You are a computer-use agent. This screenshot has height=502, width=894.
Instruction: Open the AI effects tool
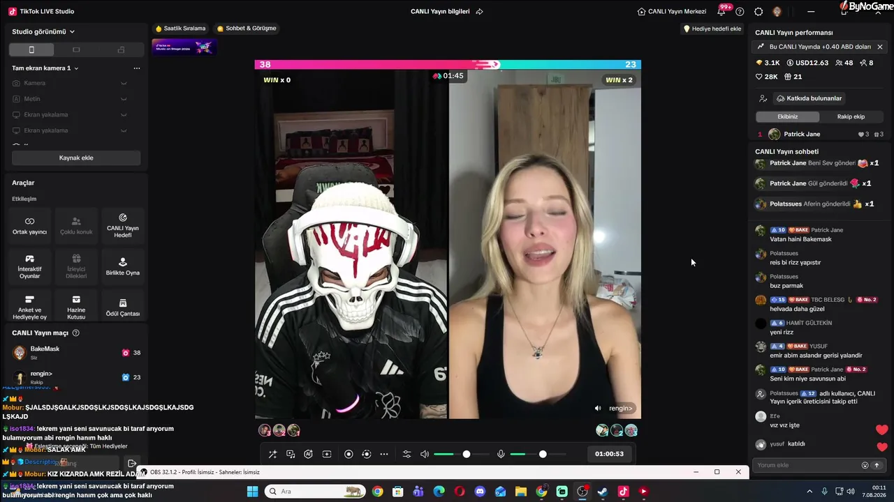(308, 454)
